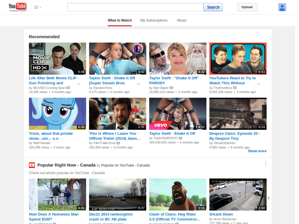Click How Does A Homeless Man title
Image resolution: width=299 pixels, height=224 pixels.
coord(54,217)
